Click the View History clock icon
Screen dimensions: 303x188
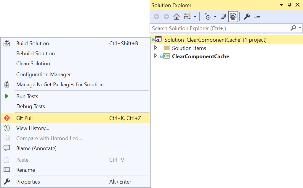pos(7,128)
